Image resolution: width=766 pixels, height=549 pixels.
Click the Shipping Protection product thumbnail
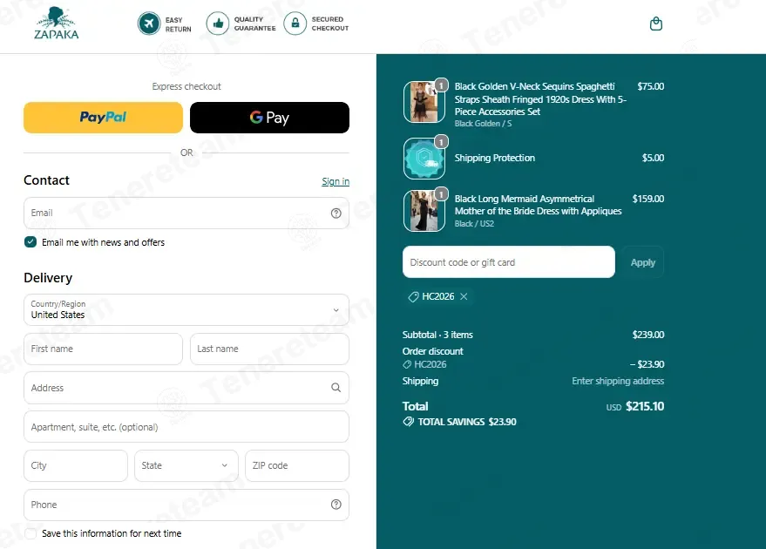click(x=424, y=159)
